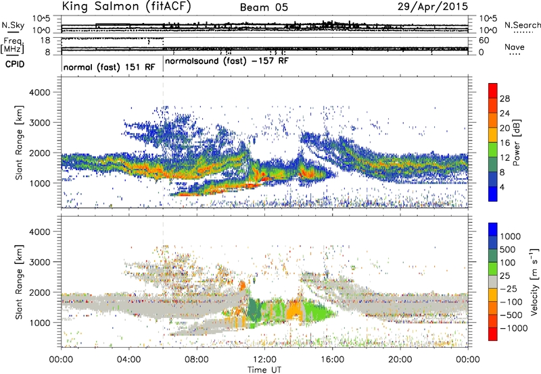Click the '28' label on Power scale
The width and height of the screenshot is (541, 374).
(504, 99)
